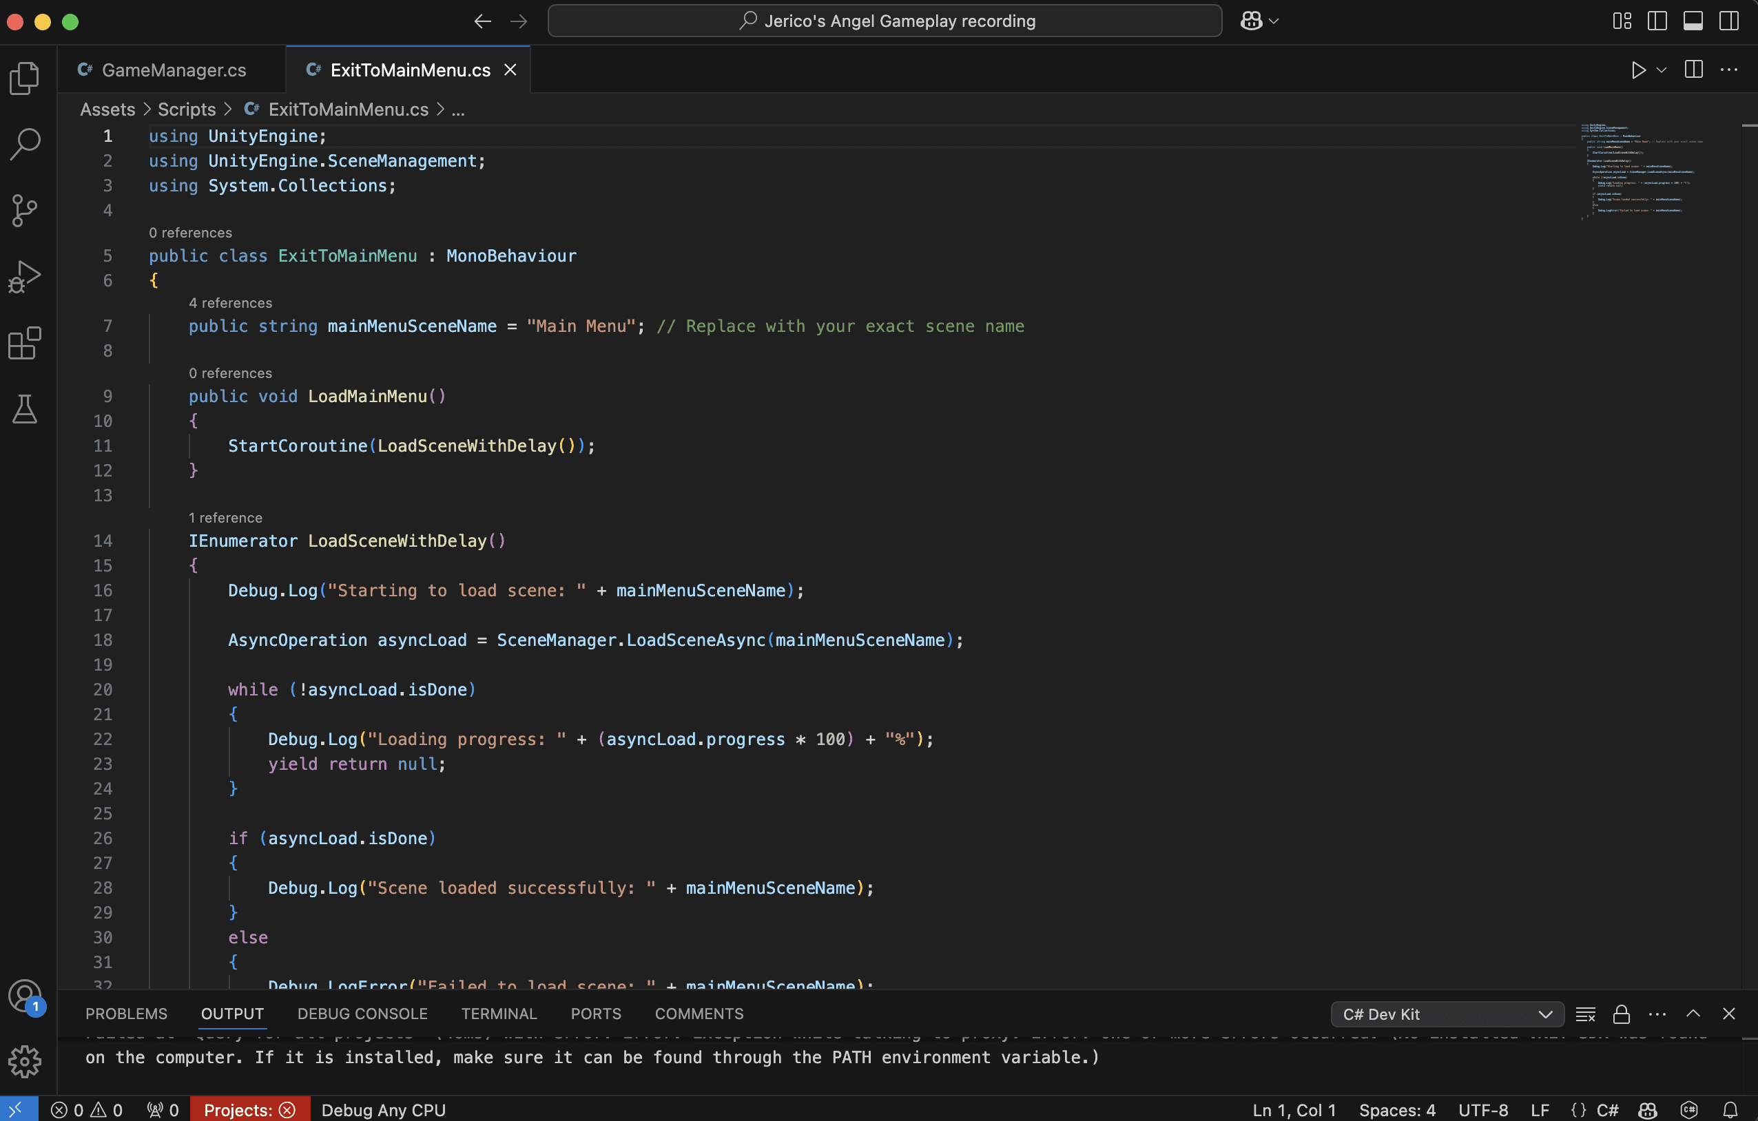Run the project with play button
The height and width of the screenshot is (1121, 1758).
click(1638, 70)
